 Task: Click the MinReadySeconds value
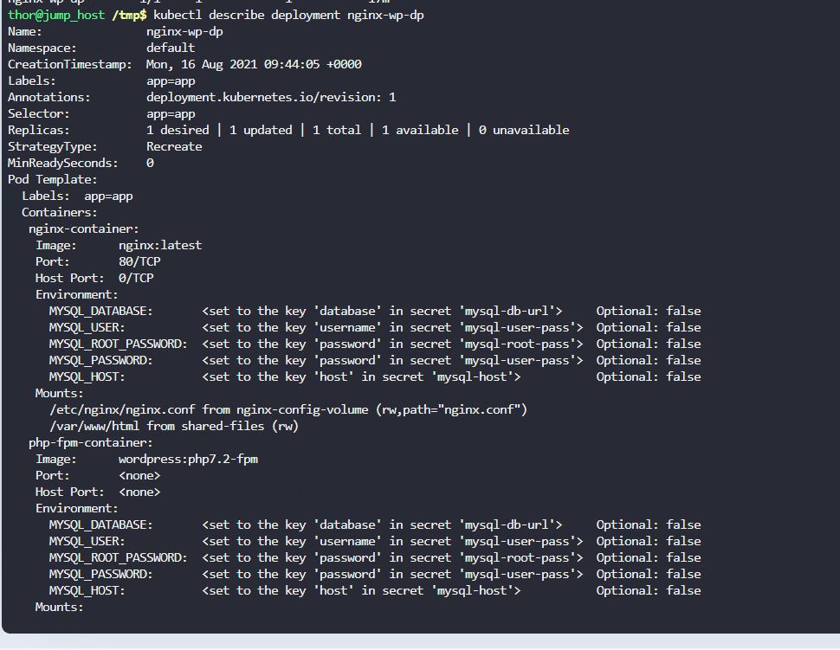[x=150, y=163]
